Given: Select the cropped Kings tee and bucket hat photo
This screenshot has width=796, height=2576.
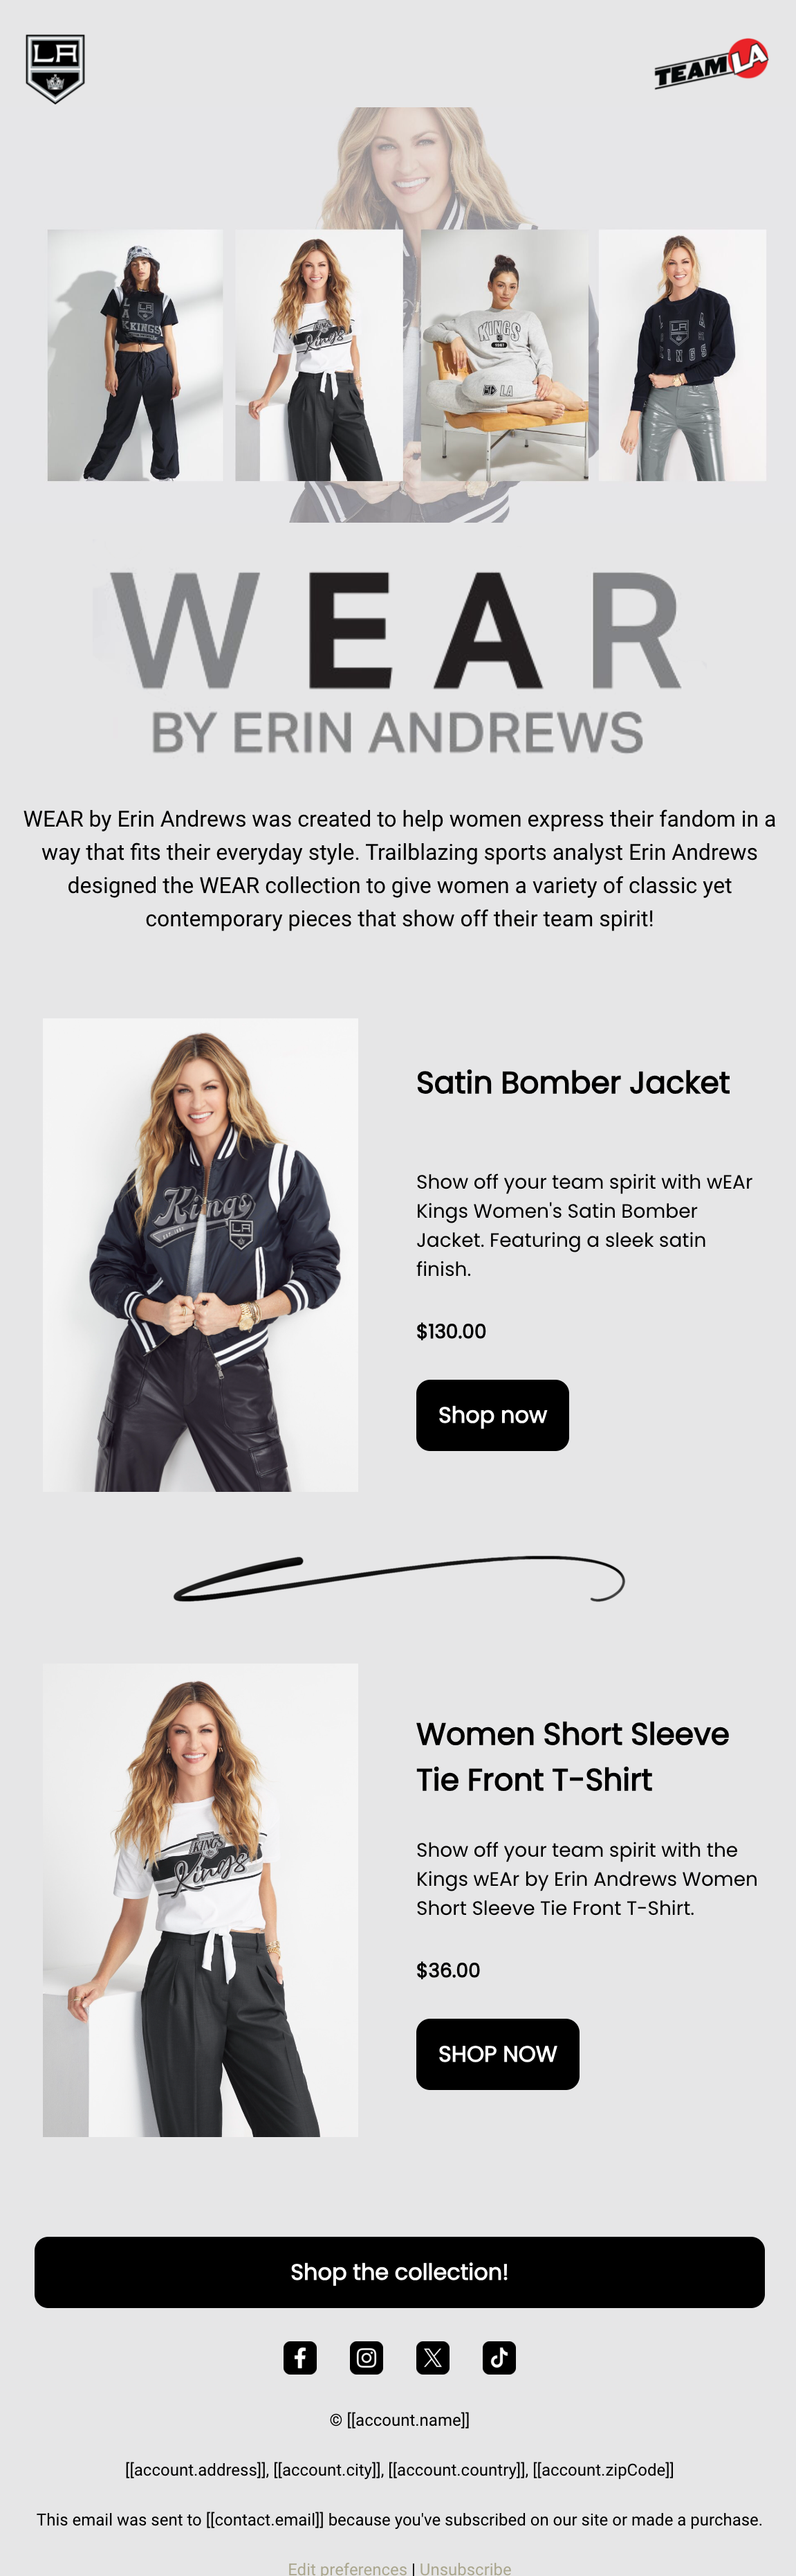Looking at the screenshot, I should pyautogui.click(x=135, y=355).
